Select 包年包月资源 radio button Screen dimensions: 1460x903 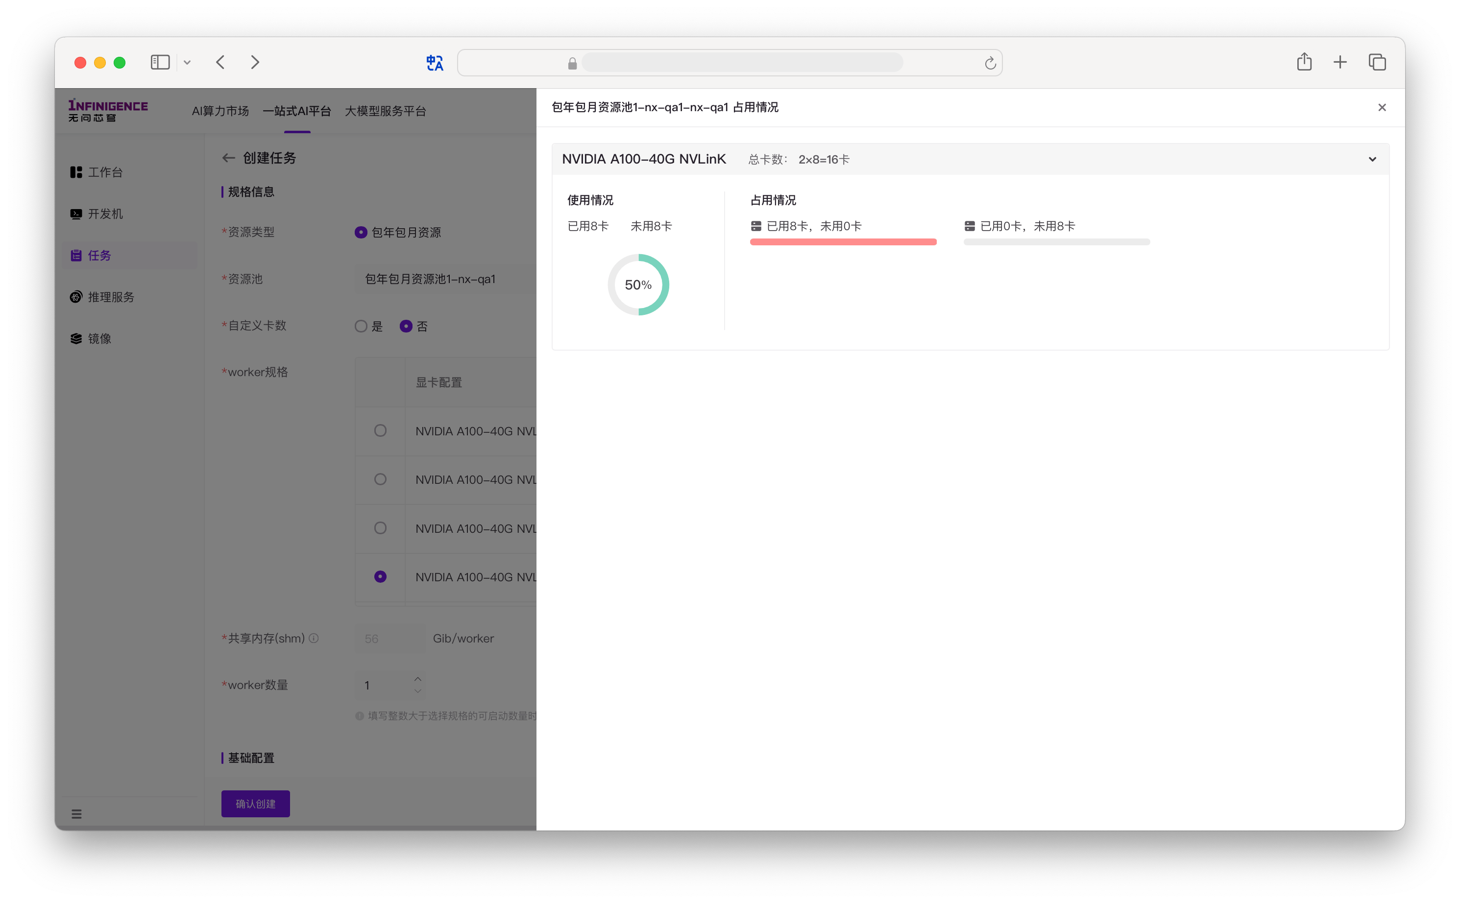point(361,232)
